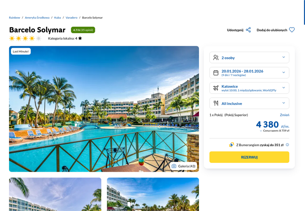Click Zmień to change room
This screenshot has width=305, height=211.
(284, 115)
